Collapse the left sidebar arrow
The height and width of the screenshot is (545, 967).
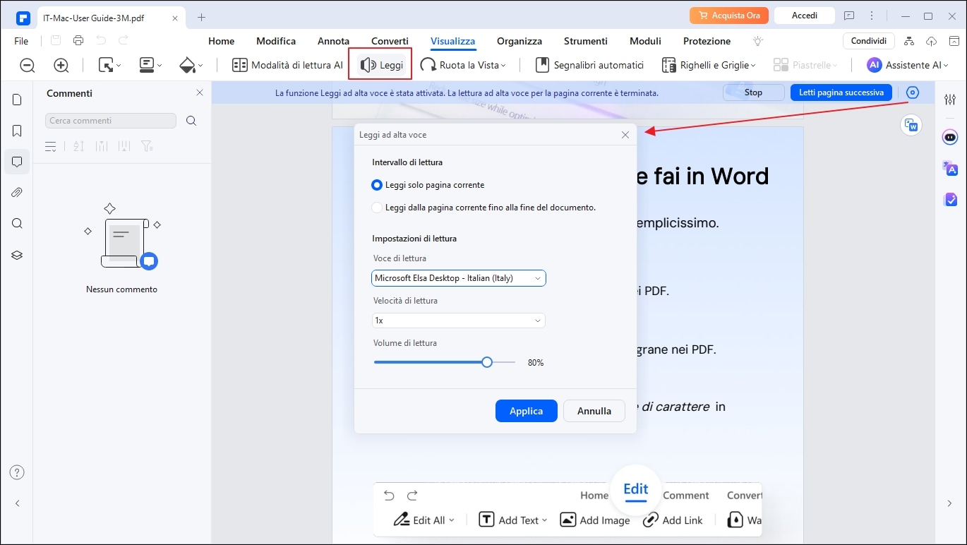tap(17, 503)
